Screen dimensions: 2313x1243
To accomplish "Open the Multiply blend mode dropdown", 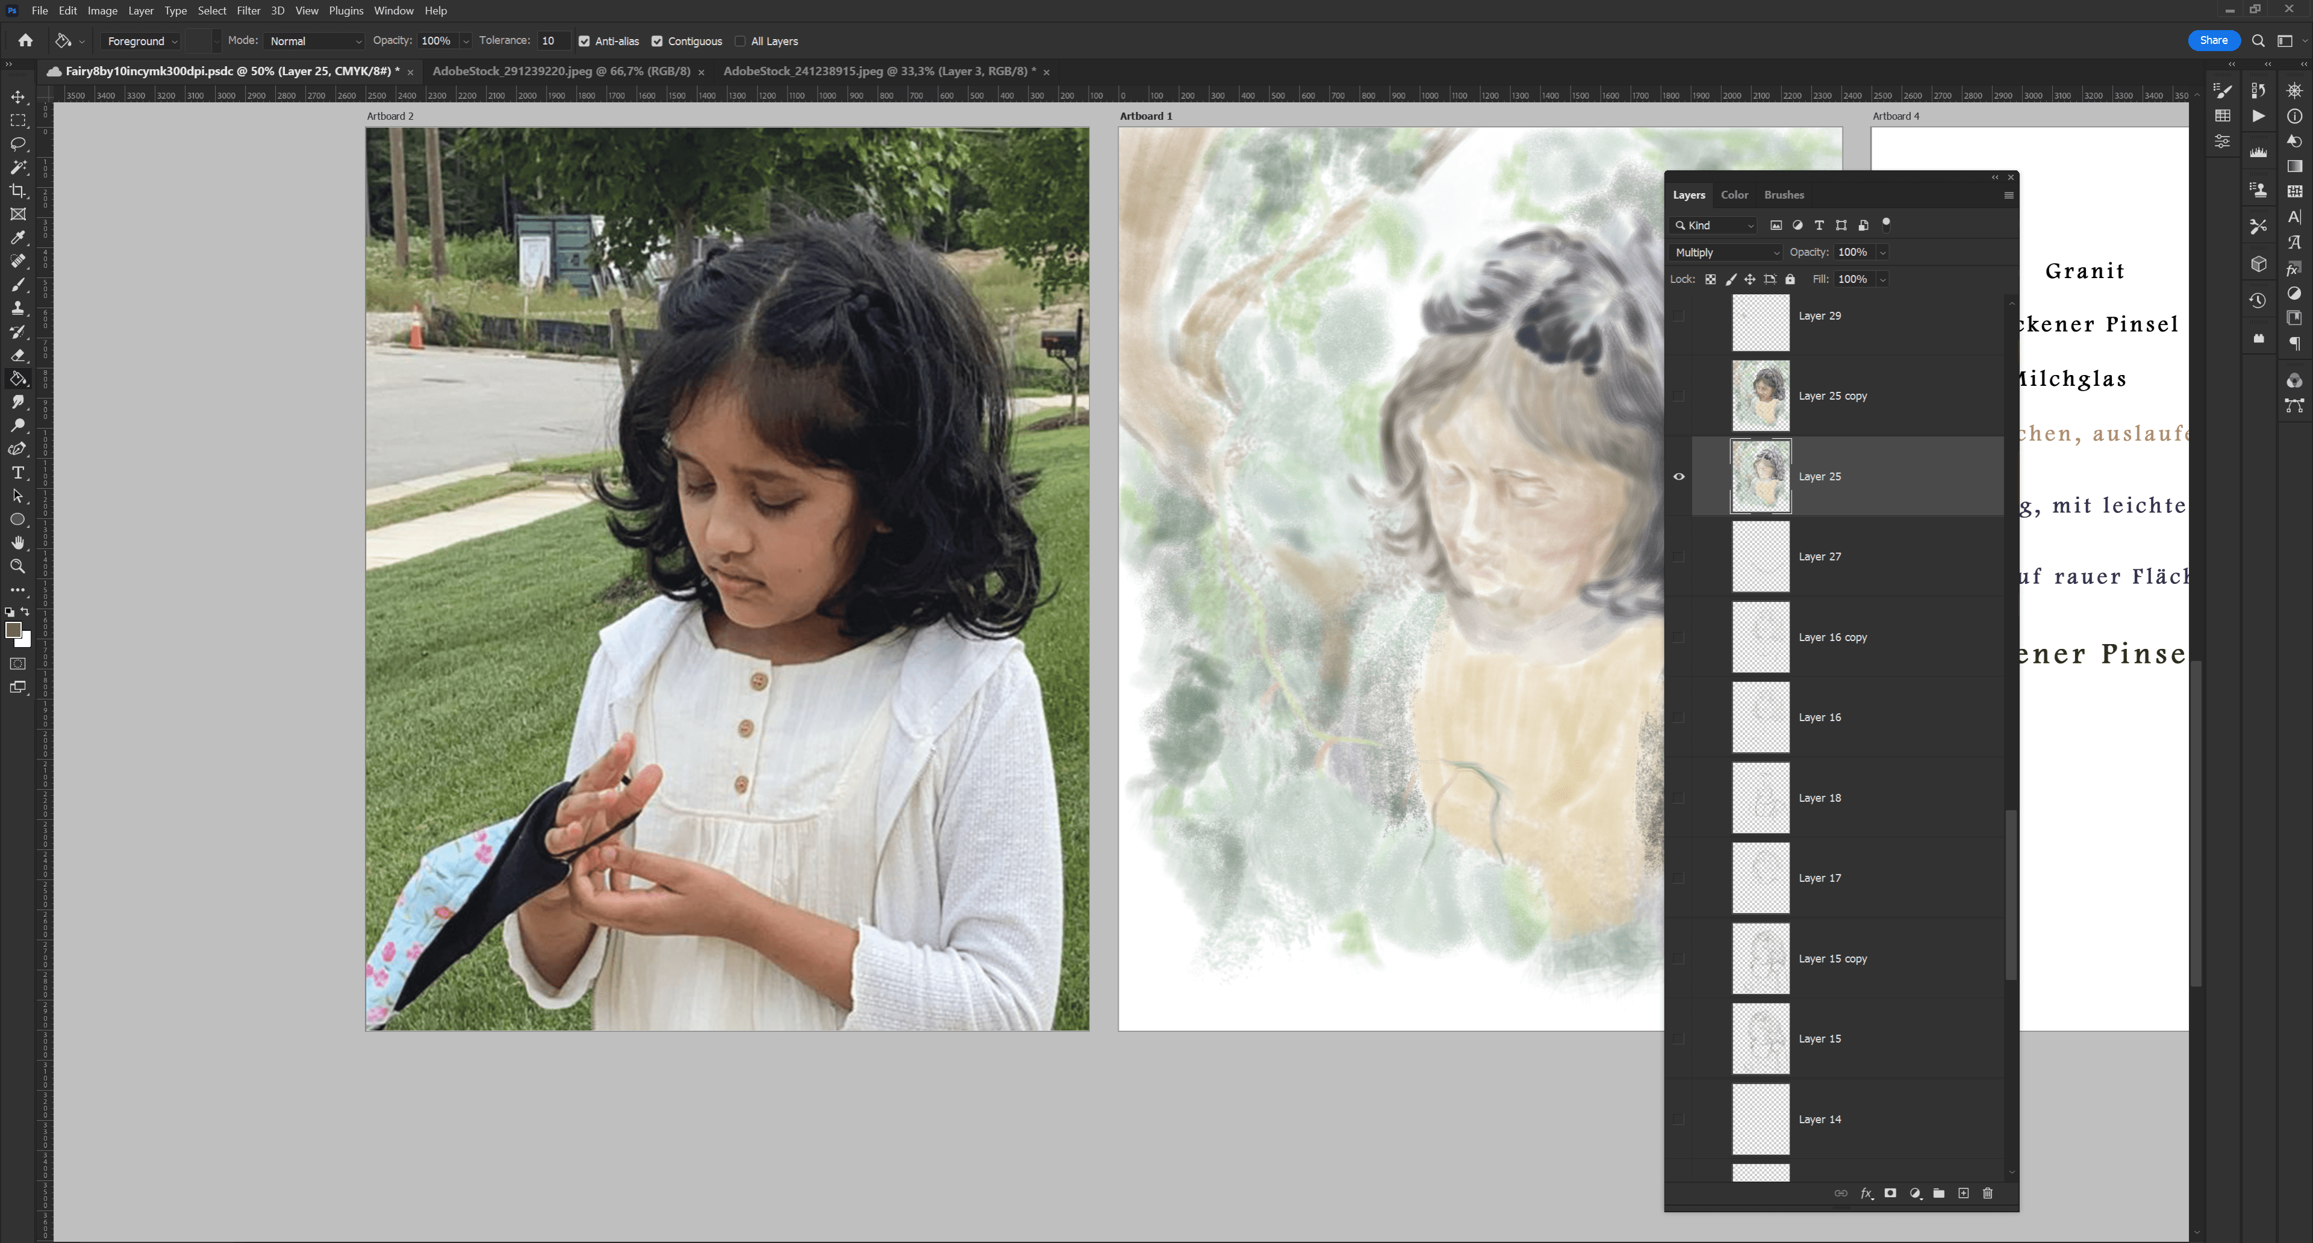I will 1726,252.
